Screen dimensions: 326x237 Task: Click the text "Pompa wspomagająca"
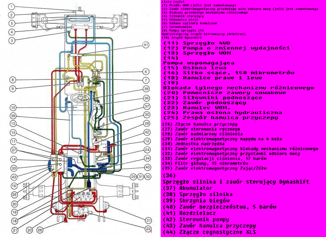click(x=199, y=63)
